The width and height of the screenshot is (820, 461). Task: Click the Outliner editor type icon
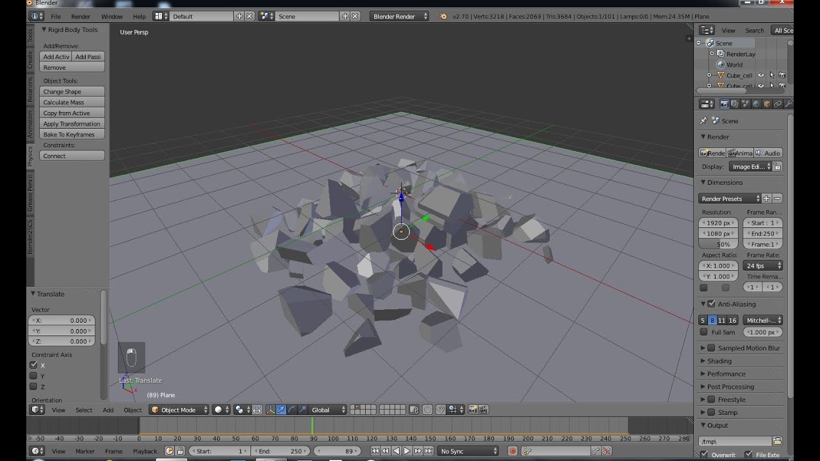[707, 30]
